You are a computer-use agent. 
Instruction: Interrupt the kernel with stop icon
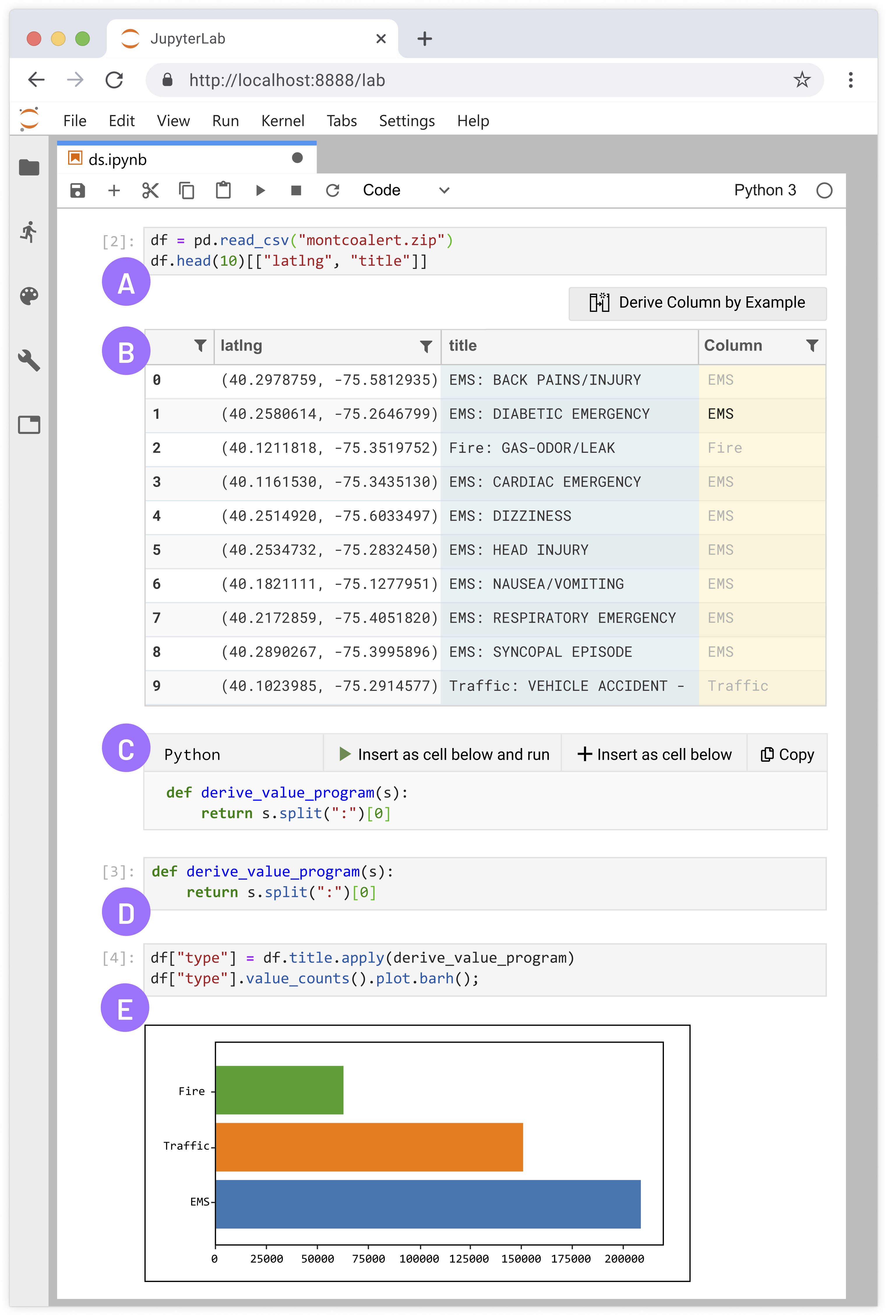coord(296,191)
